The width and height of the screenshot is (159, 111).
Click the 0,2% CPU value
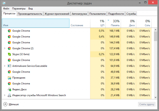[x=101, y=54]
